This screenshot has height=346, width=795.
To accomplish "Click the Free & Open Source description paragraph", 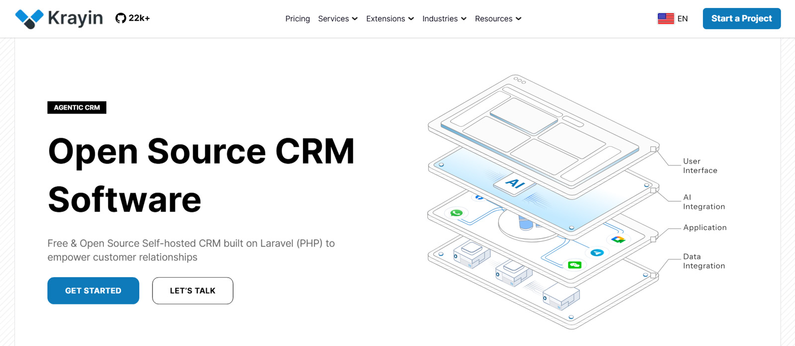I will 191,250.
